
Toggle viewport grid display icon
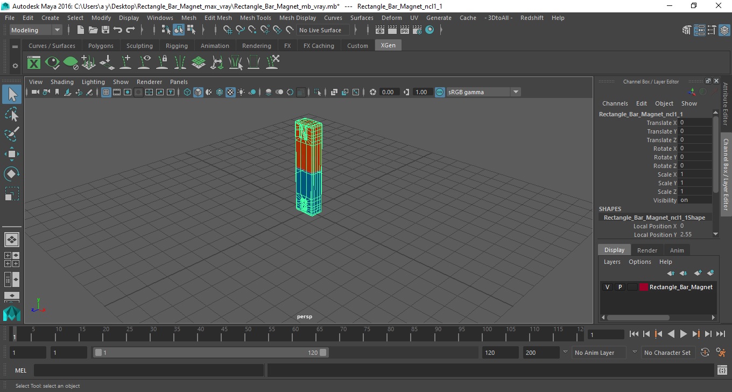pyautogui.click(x=106, y=92)
